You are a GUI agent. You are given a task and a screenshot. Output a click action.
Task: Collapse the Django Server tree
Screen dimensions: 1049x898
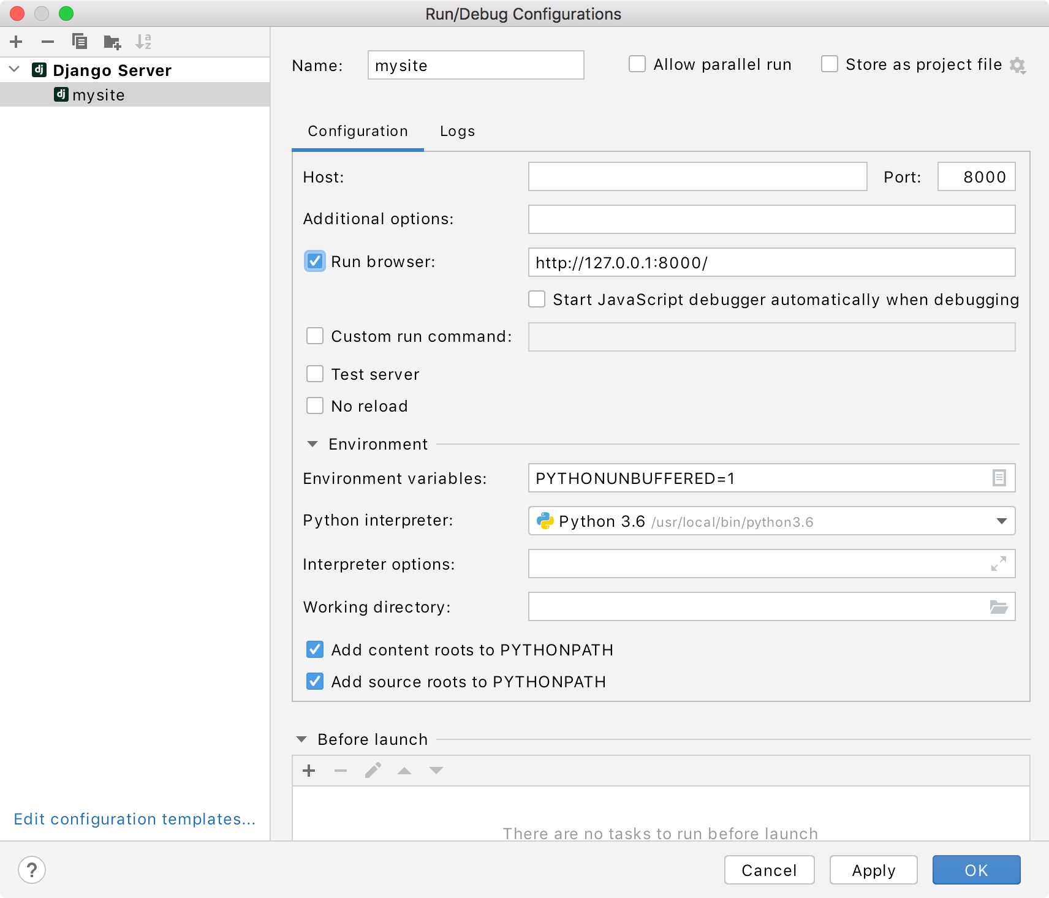(x=13, y=69)
